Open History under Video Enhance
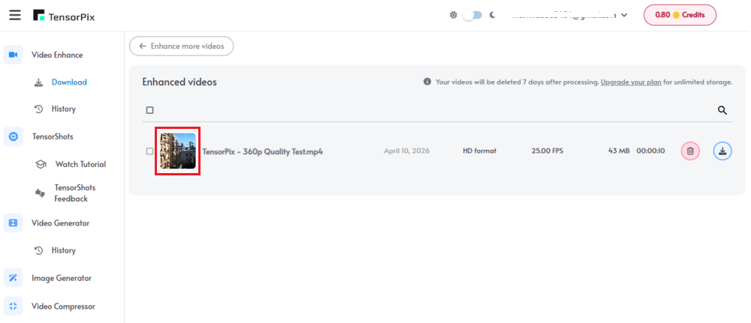Viewport: 751px width, 323px height. coord(63,109)
